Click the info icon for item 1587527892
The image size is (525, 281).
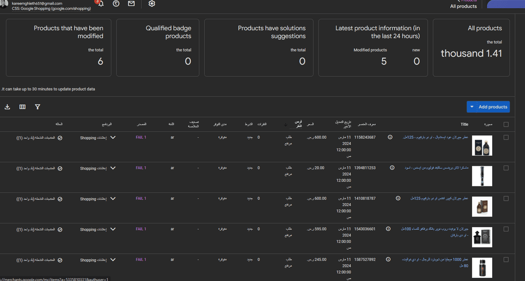[x=388, y=260]
